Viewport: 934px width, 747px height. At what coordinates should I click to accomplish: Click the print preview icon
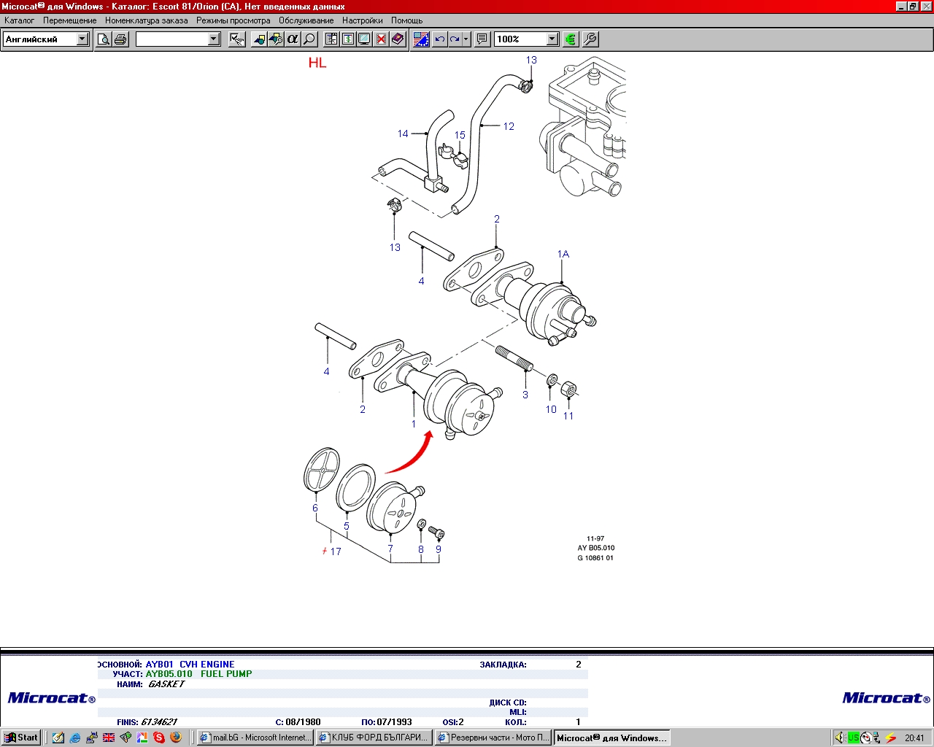104,39
